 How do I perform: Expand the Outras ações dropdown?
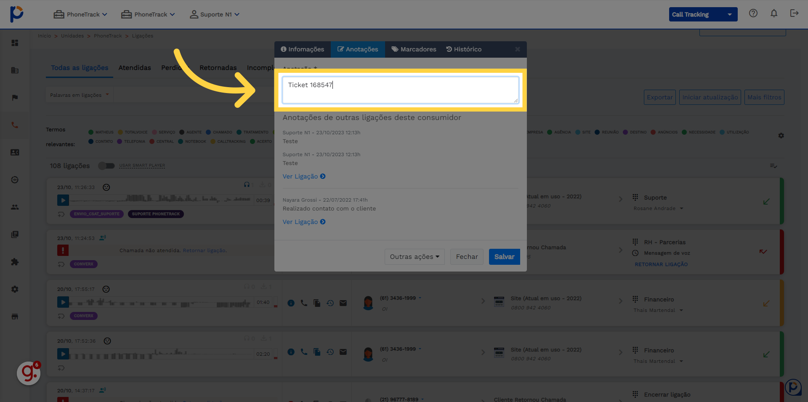(415, 257)
